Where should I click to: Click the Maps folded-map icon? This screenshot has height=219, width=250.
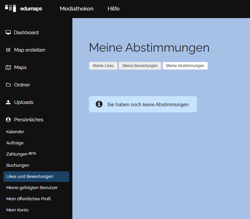point(8,67)
